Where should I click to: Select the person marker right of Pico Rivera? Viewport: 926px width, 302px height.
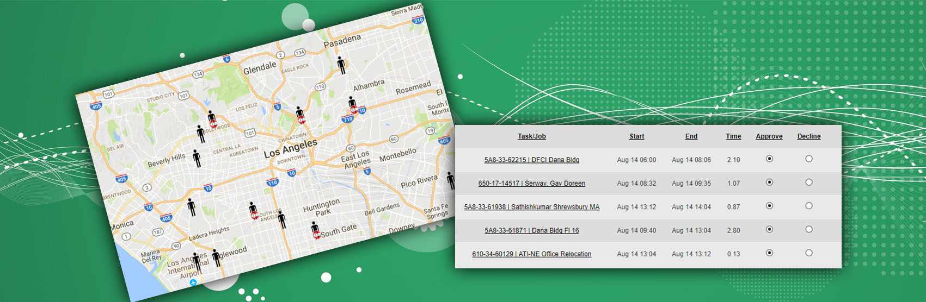[x=450, y=180]
